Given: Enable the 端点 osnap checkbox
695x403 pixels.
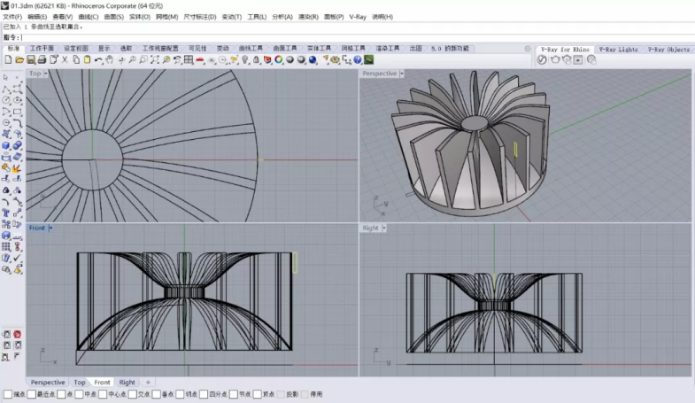Looking at the screenshot, I should pos(8,394).
